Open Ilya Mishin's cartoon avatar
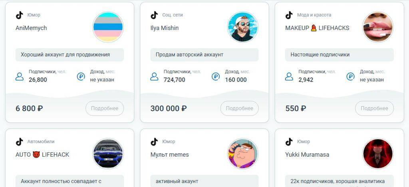Image resolution: width=409 pixels, height=187 pixels. point(243,27)
